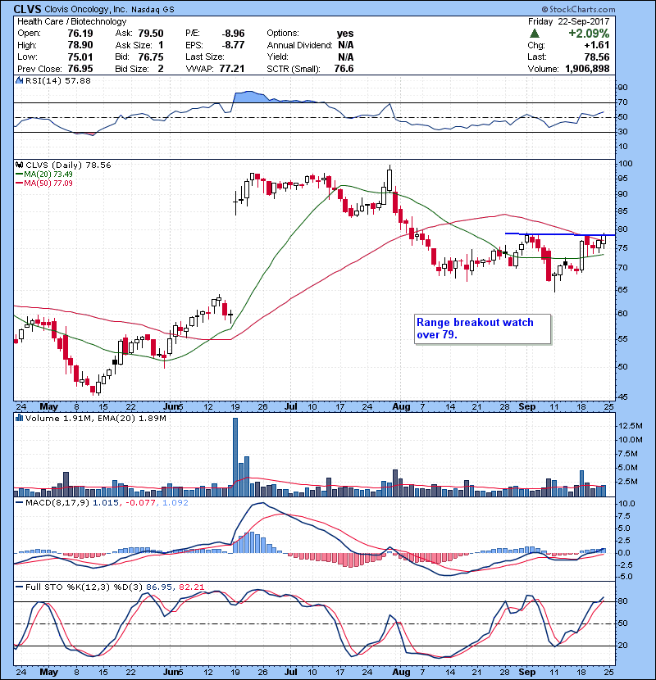656x680 pixels.
Task: Select the Bid Size label
Action: coord(132,69)
